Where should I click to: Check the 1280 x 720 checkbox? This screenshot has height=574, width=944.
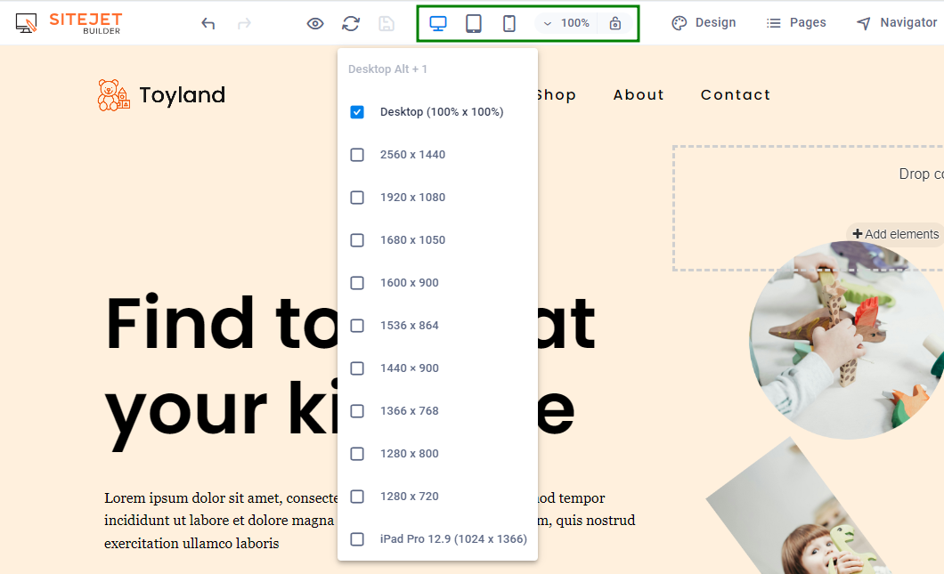[x=357, y=497]
